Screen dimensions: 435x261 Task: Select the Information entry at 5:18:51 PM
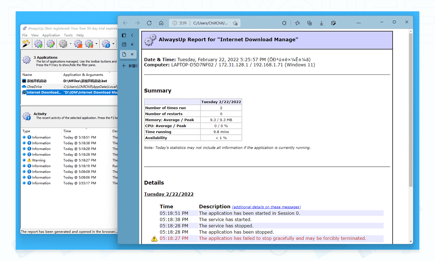pyautogui.click(x=69, y=137)
